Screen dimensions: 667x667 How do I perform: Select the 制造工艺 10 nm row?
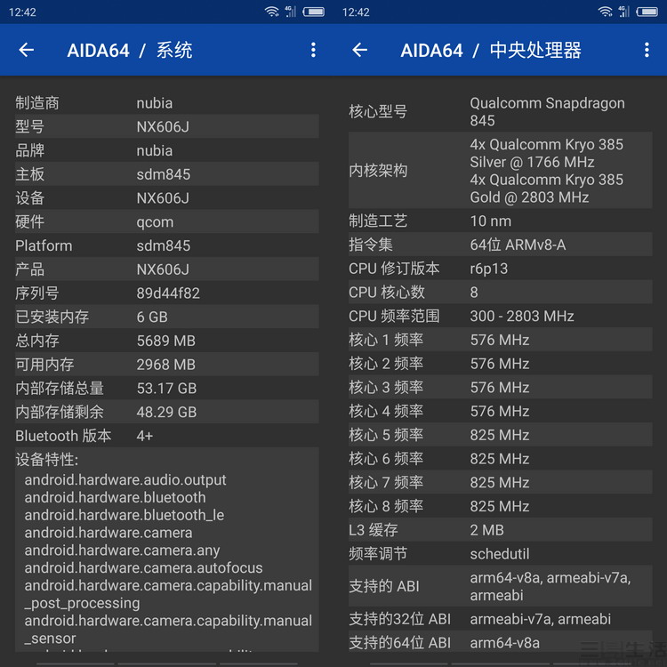pos(500,221)
